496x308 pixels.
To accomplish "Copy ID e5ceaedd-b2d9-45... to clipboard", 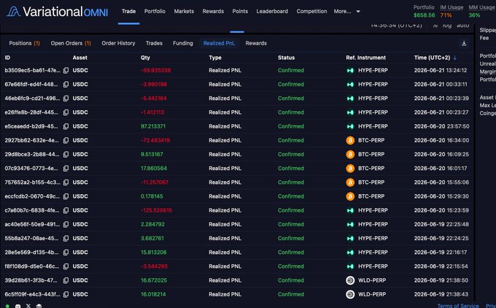I will click(x=66, y=126).
